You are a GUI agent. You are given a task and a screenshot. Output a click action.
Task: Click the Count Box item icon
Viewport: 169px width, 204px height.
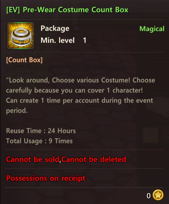click(x=21, y=36)
